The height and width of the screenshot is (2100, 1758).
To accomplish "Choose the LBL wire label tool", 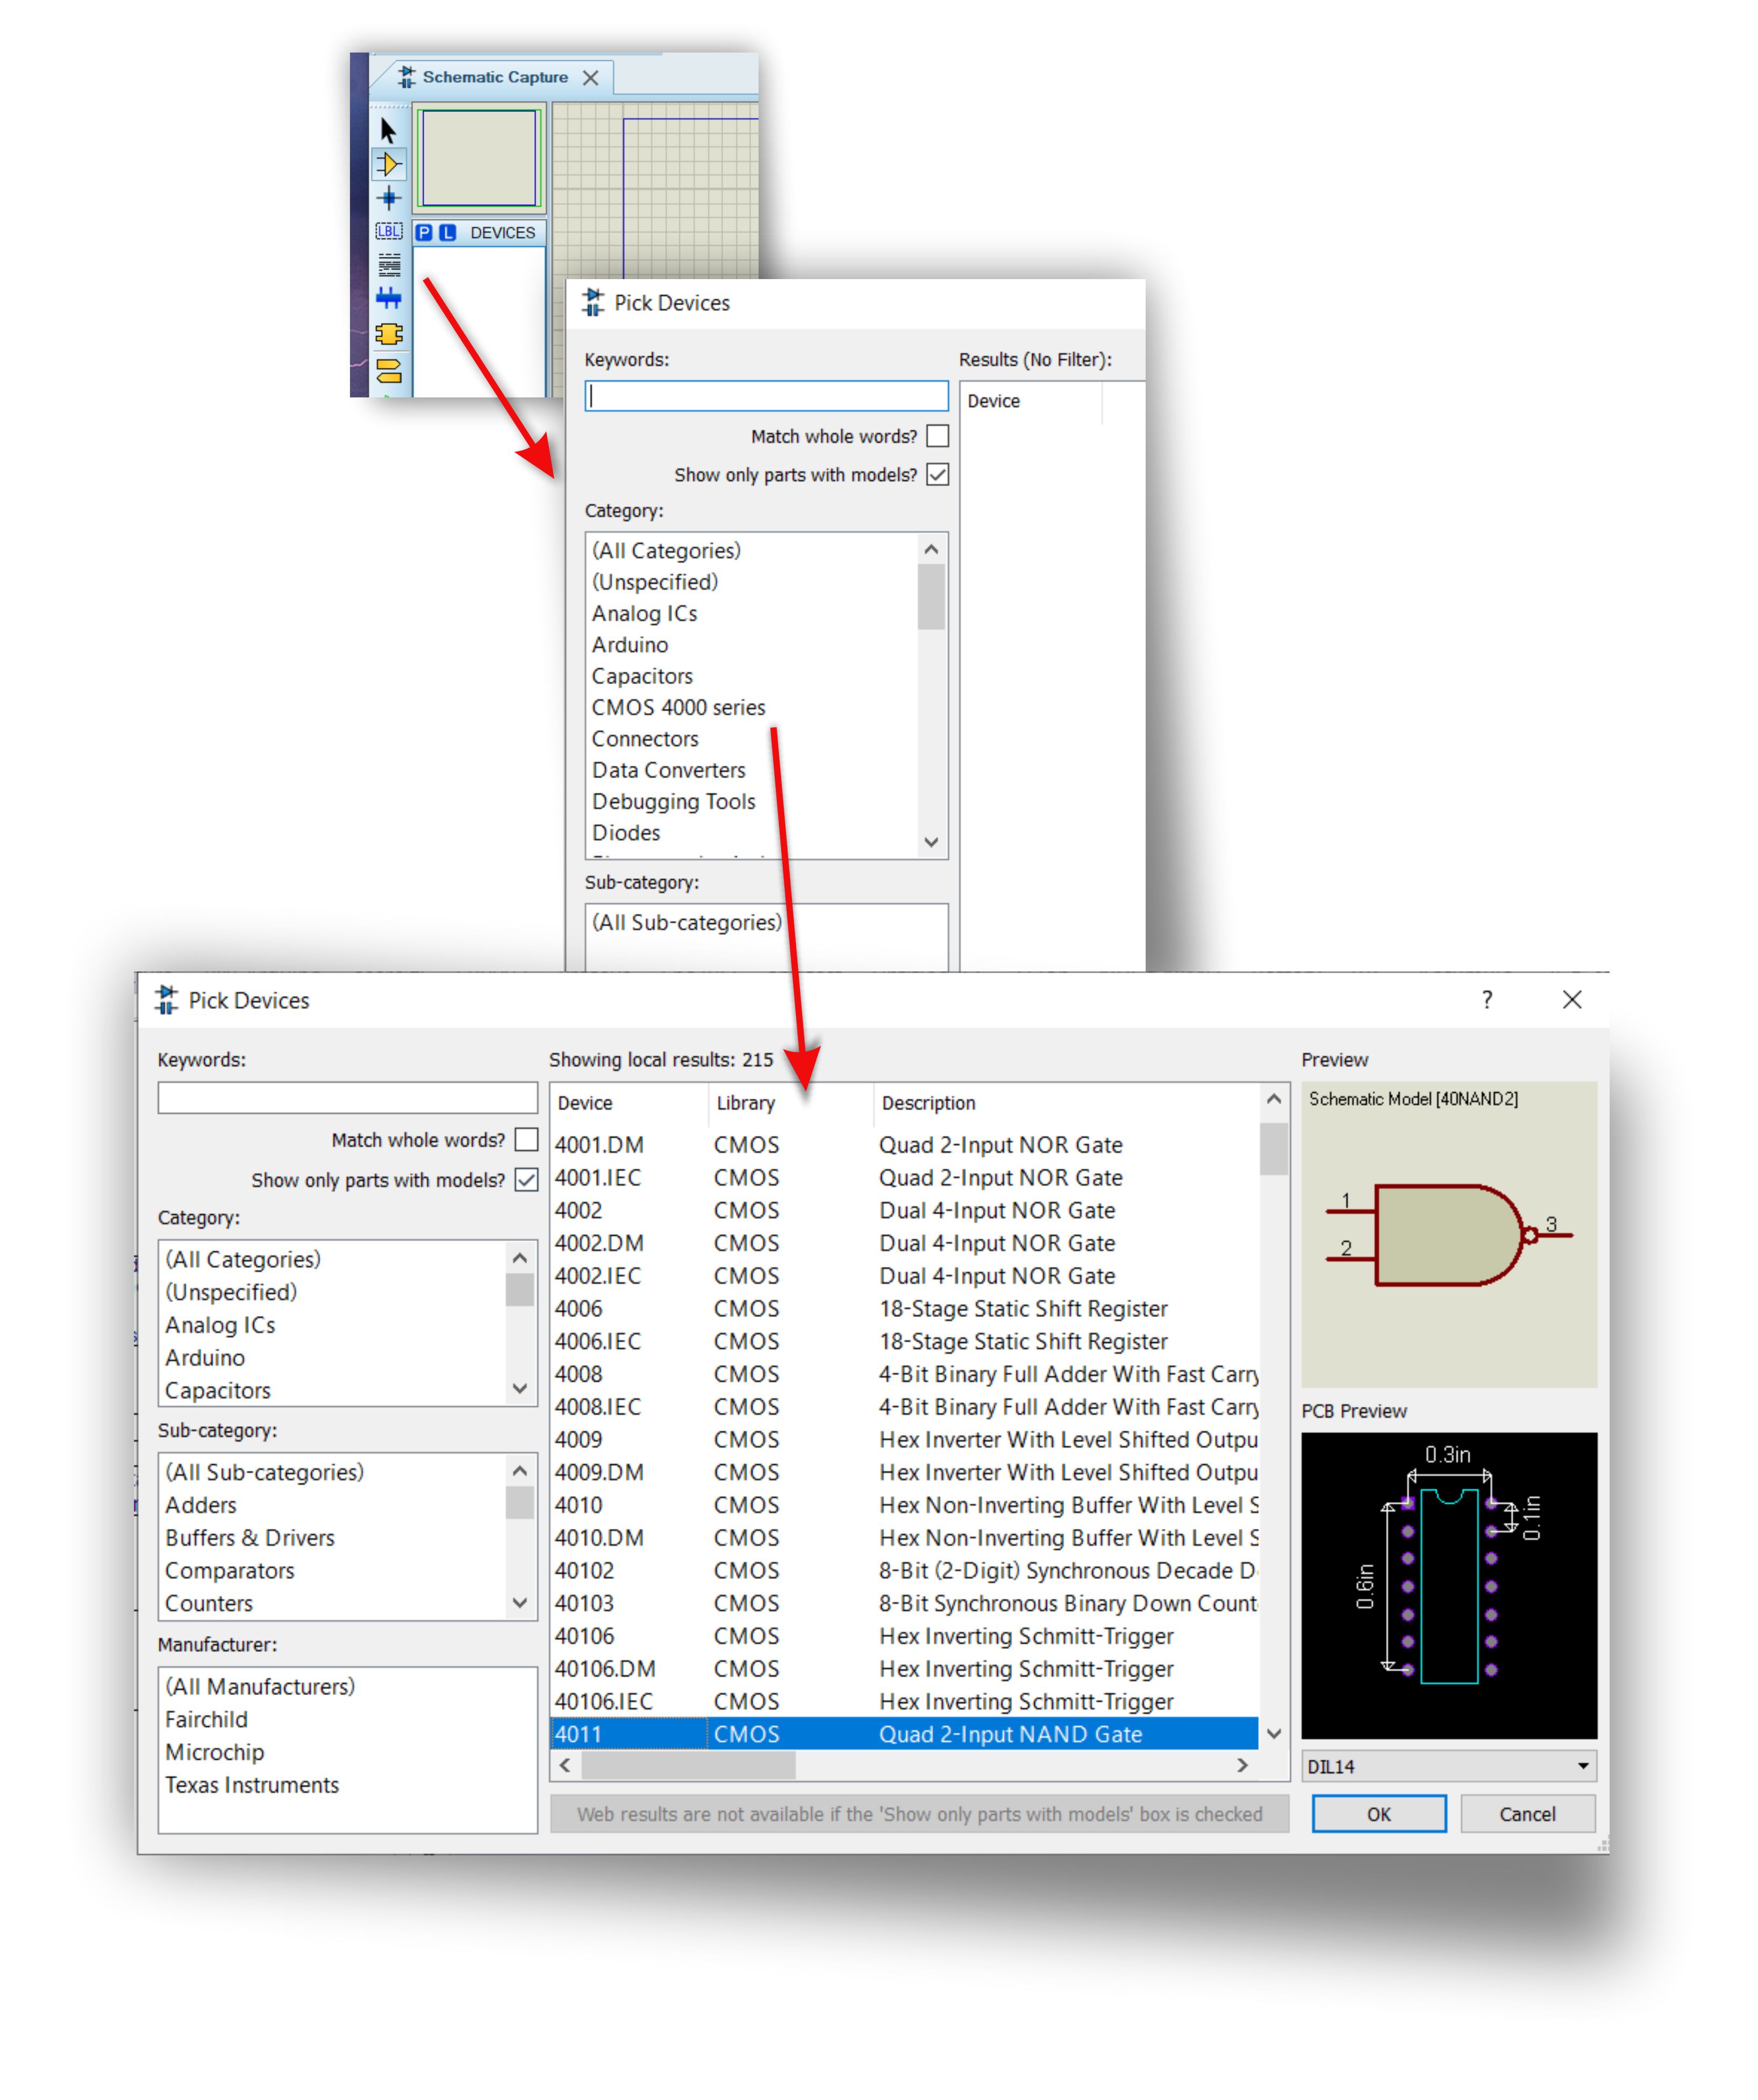I will pyautogui.click(x=388, y=231).
